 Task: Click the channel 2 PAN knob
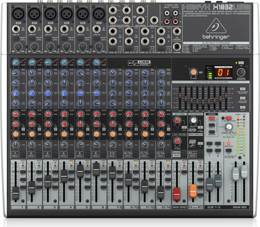(x=32, y=145)
